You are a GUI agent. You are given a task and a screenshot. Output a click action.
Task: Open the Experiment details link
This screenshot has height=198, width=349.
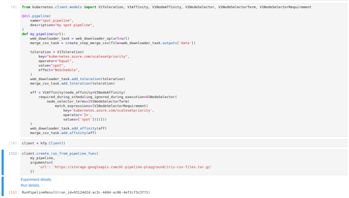pyautogui.click(x=36, y=180)
